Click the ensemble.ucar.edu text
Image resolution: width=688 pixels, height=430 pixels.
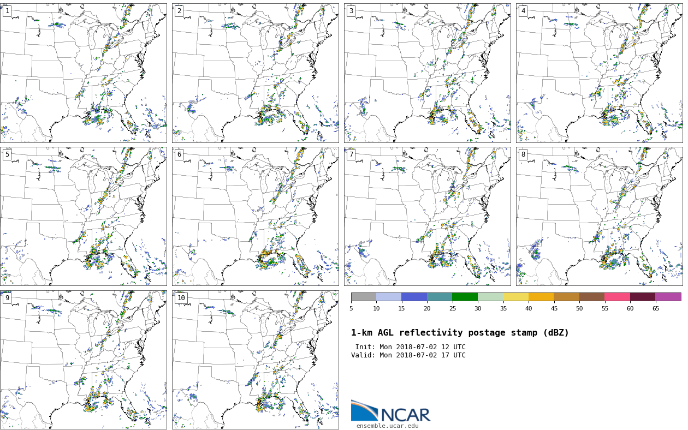tap(387, 426)
